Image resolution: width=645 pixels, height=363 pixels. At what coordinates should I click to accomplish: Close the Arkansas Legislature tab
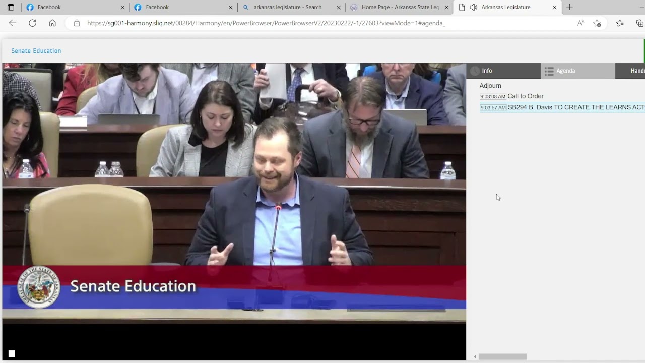point(555,8)
